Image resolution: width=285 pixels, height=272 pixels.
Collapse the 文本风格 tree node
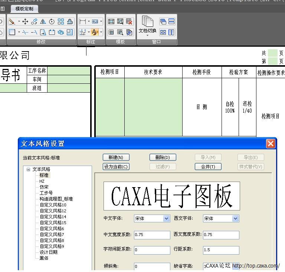point(28,169)
